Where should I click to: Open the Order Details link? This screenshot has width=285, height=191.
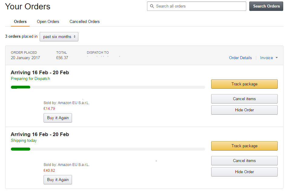[x=240, y=58]
